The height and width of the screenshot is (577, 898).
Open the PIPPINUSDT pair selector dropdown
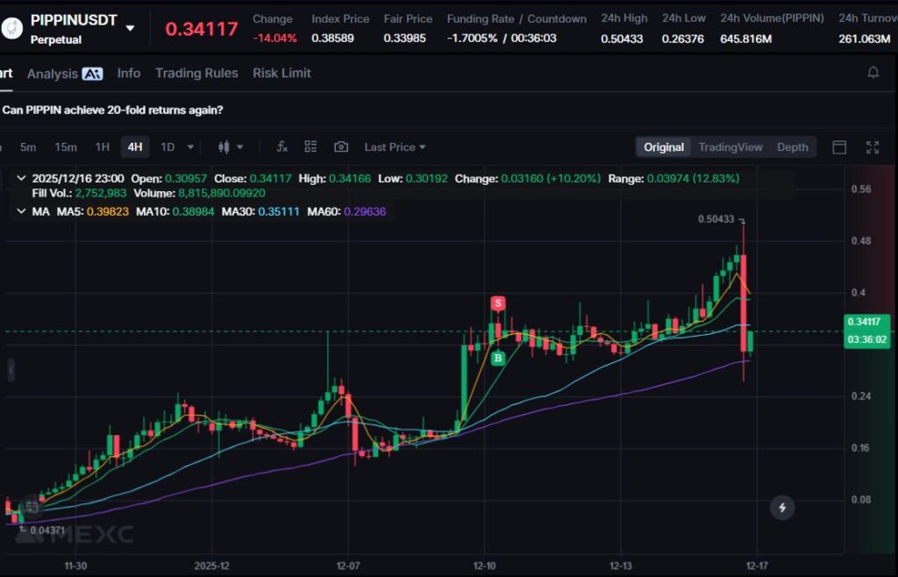(130, 28)
